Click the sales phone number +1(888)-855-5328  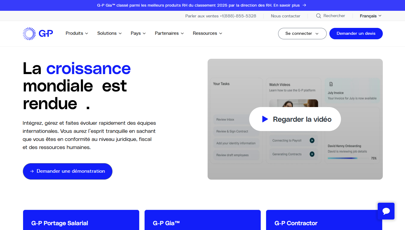(x=238, y=16)
